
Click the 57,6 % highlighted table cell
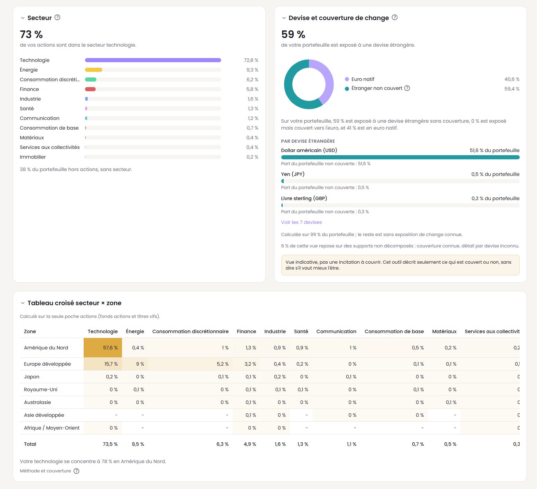(103, 348)
